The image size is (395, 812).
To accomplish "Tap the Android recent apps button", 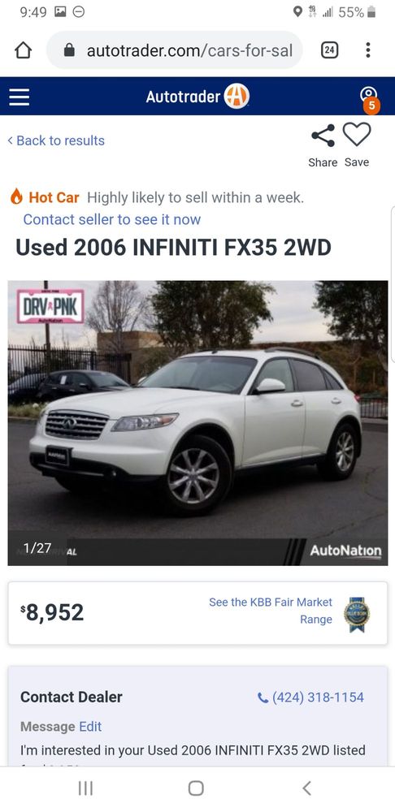I will tap(85, 788).
